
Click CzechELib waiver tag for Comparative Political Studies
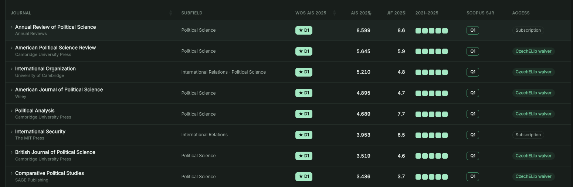pos(533,176)
